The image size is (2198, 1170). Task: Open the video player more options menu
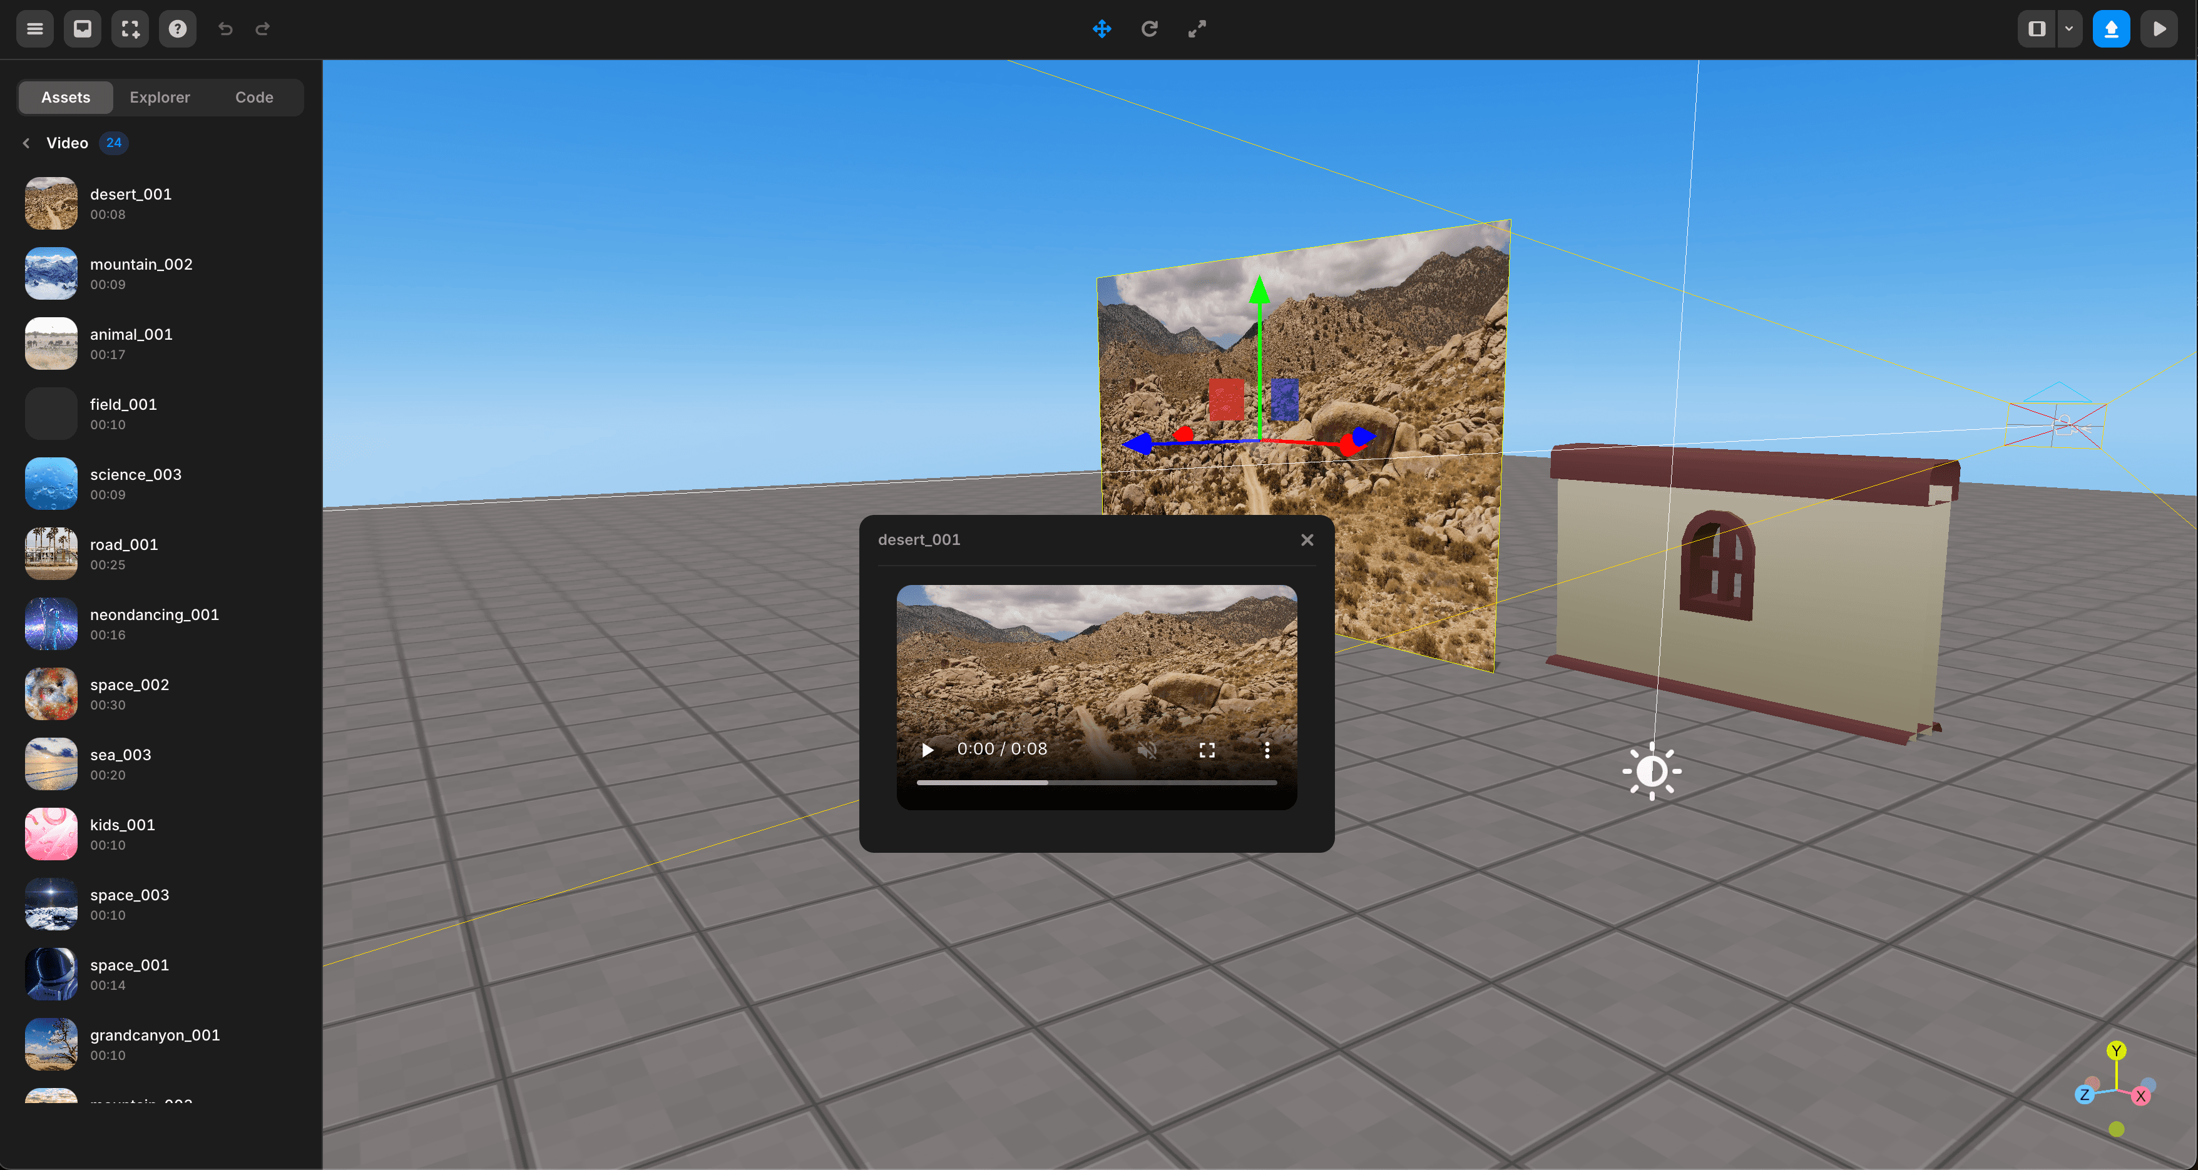[1267, 750]
